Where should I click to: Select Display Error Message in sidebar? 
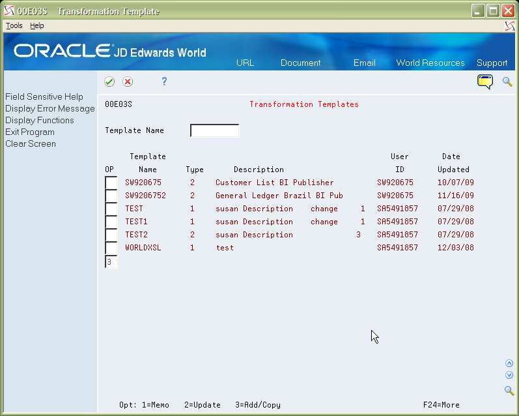(50, 109)
